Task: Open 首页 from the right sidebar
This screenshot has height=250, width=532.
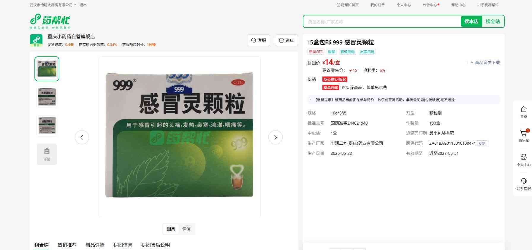Action: pos(523,112)
